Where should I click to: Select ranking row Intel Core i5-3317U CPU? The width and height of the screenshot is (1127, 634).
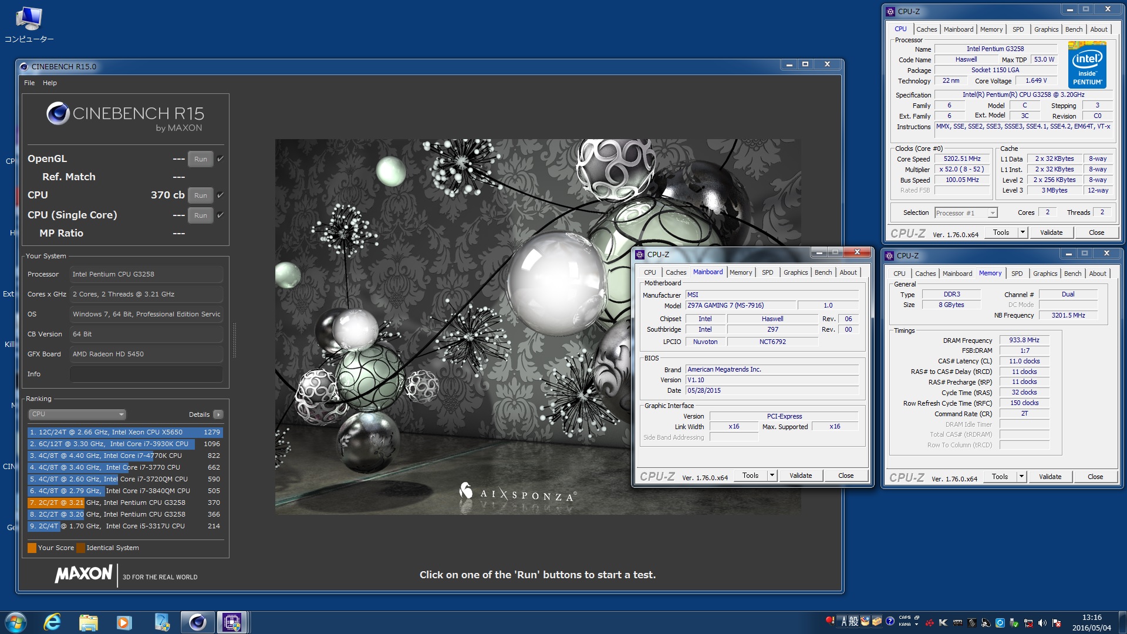click(x=125, y=526)
